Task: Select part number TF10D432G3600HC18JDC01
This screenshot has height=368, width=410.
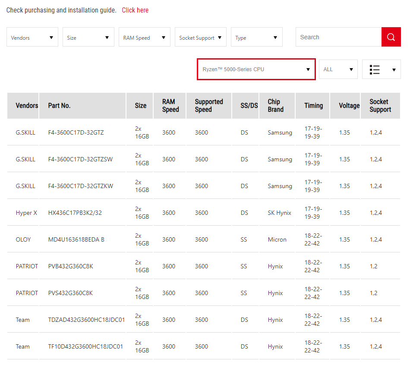Action: [85, 346]
